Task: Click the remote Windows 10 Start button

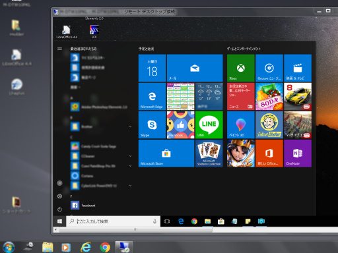Action: click(x=59, y=221)
